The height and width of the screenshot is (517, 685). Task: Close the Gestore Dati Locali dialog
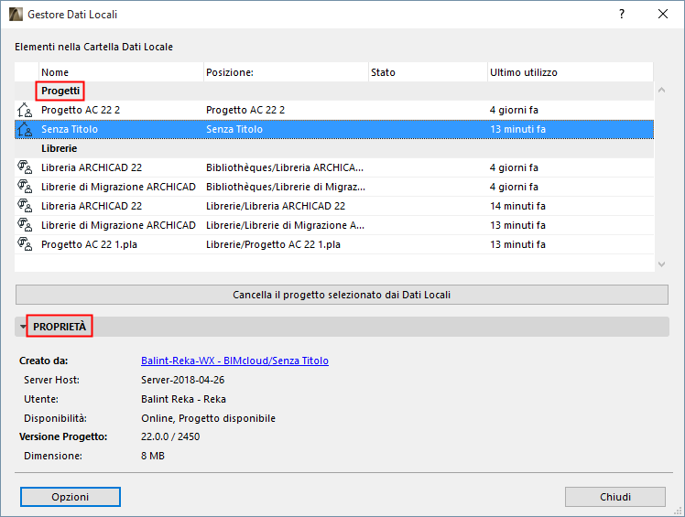pyautogui.click(x=663, y=14)
